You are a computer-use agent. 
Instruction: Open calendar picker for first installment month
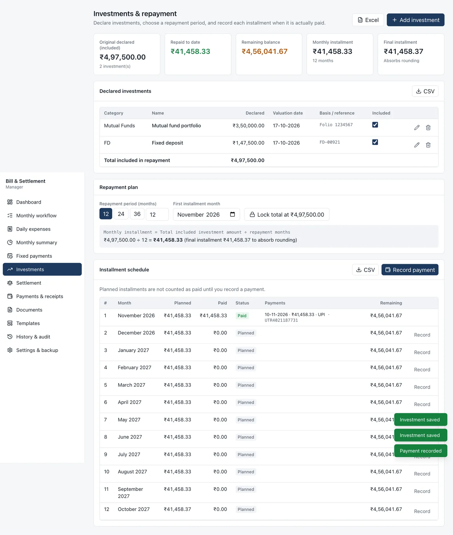[232, 214]
